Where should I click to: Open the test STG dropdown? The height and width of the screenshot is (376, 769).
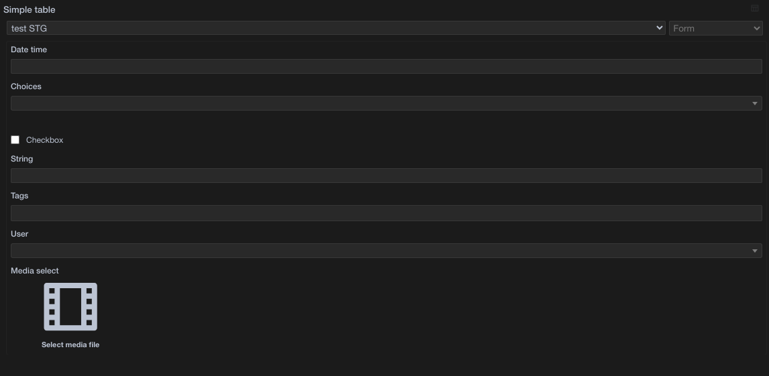point(336,28)
